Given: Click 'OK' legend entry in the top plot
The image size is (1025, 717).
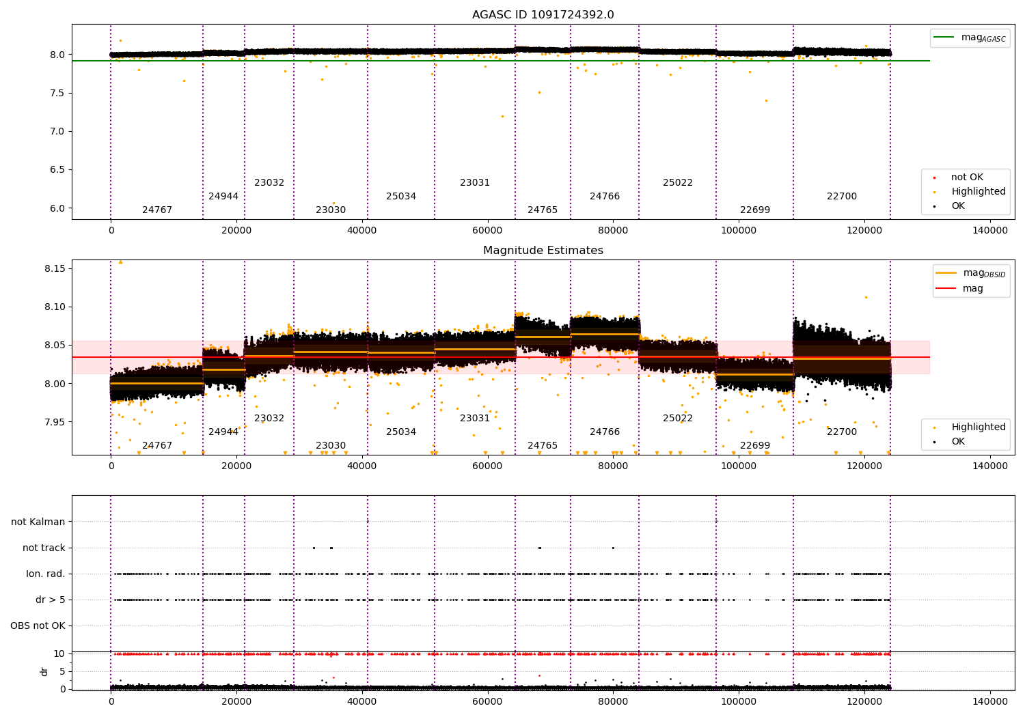Looking at the screenshot, I should click(950, 206).
